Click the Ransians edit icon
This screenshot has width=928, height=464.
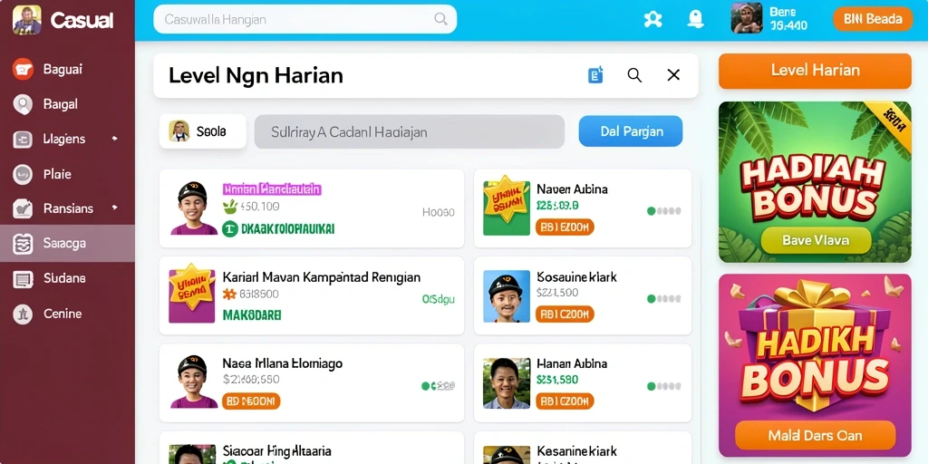coord(23,208)
